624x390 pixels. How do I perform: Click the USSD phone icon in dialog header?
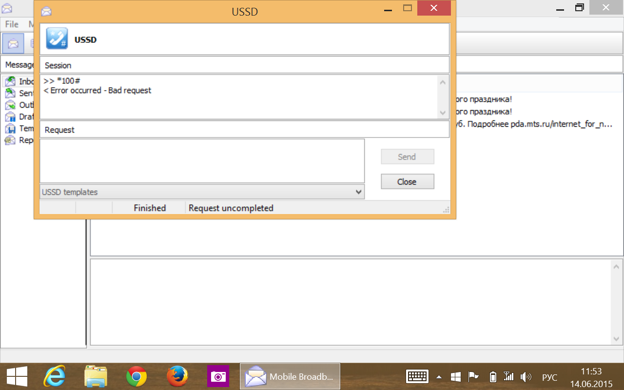click(x=57, y=39)
